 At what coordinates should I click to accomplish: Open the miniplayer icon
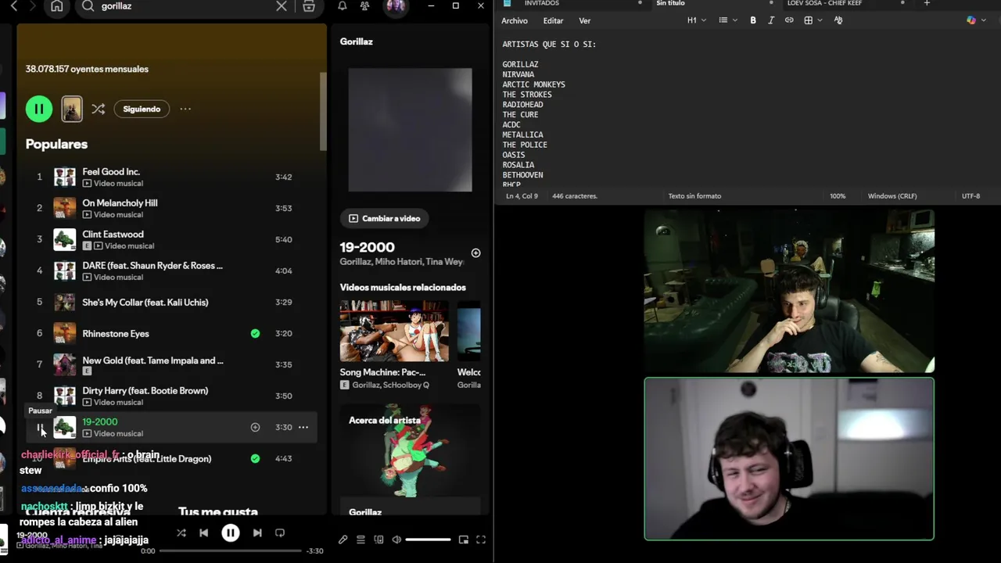click(463, 540)
